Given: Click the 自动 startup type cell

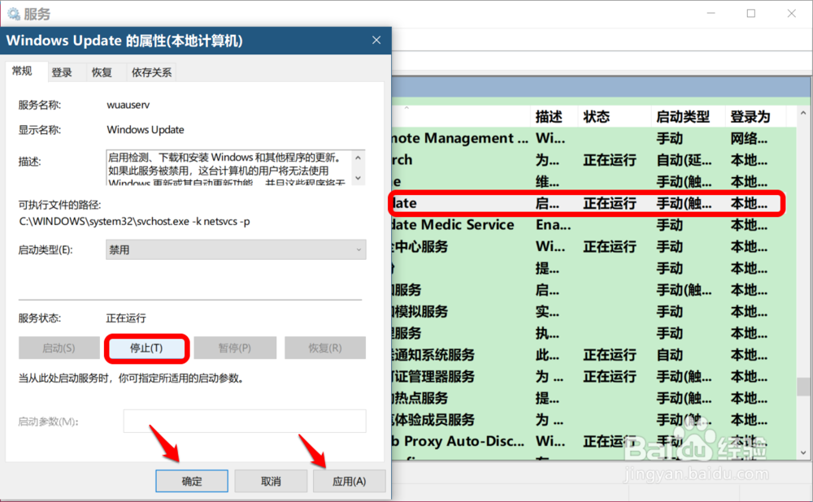Looking at the screenshot, I should coord(669,355).
